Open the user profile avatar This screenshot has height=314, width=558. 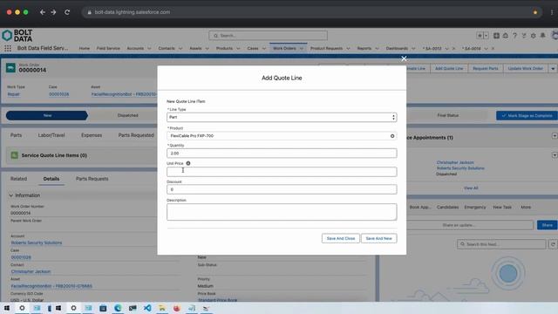(555, 36)
